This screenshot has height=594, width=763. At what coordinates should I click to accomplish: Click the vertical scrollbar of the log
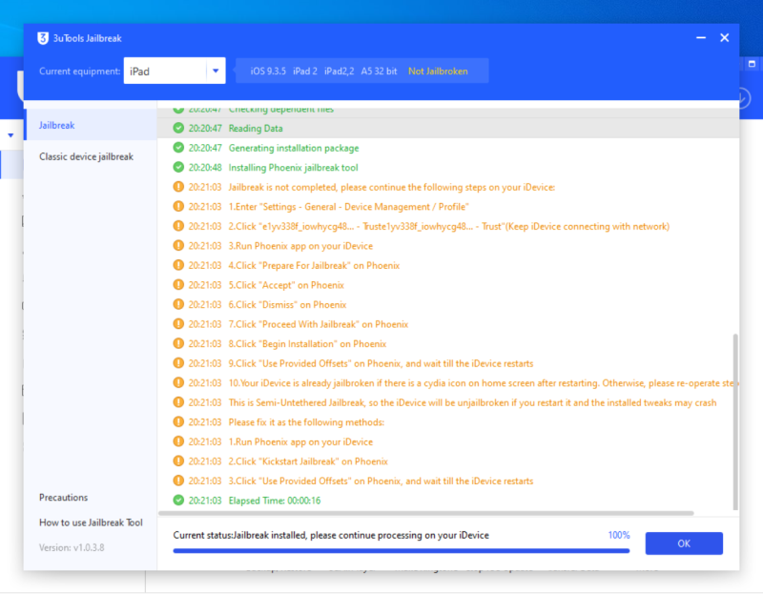(735, 421)
